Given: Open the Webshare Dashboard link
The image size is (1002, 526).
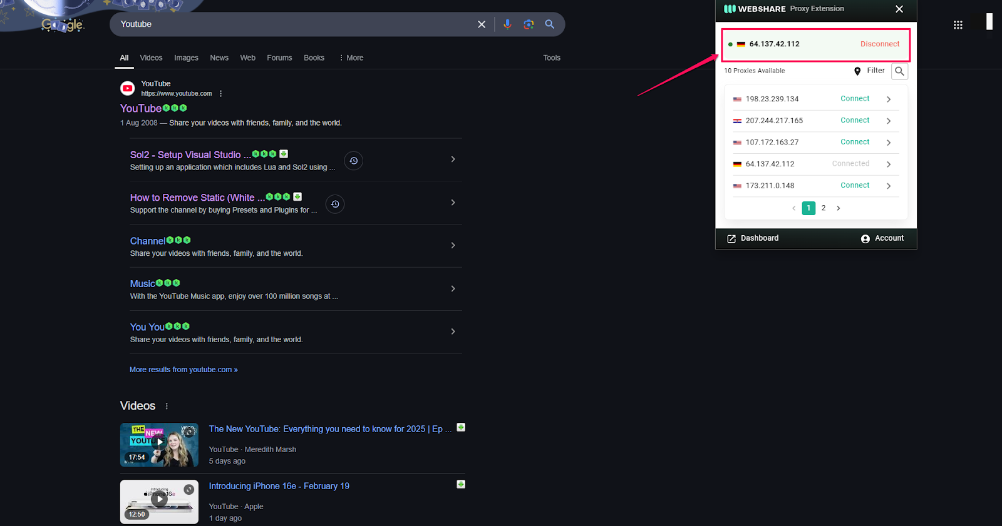Looking at the screenshot, I should coord(760,238).
